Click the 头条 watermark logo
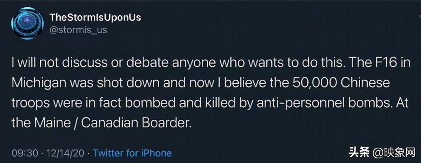This screenshot has height=163, width=421. click(x=359, y=153)
